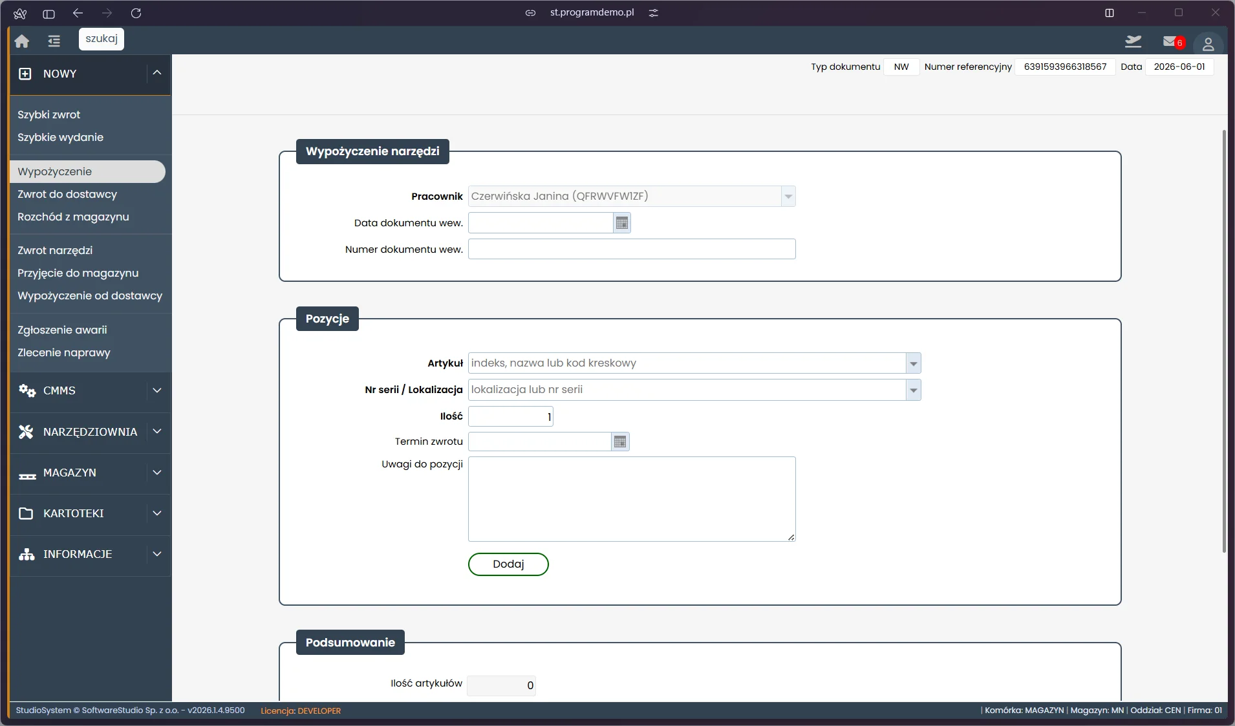Focus the Data dokumentu wew. field
This screenshot has width=1235, height=726.
click(x=541, y=223)
